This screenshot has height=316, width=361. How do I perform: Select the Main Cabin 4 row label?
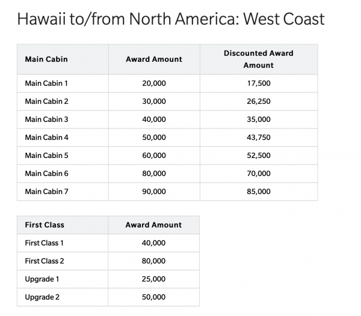pyautogui.click(x=46, y=138)
